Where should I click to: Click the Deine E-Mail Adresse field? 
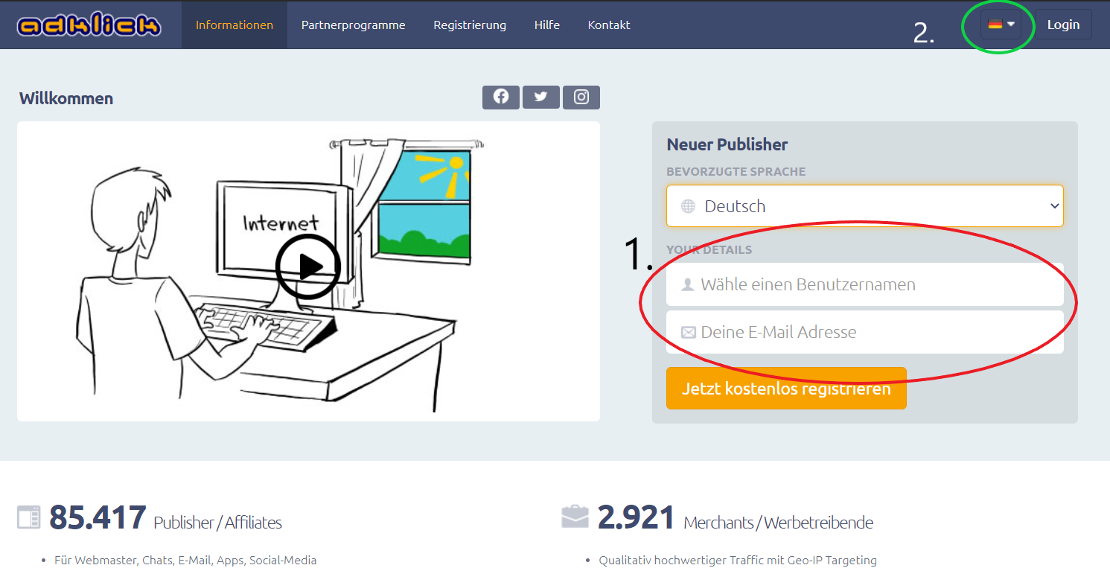pyautogui.click(x=864, y=332)
